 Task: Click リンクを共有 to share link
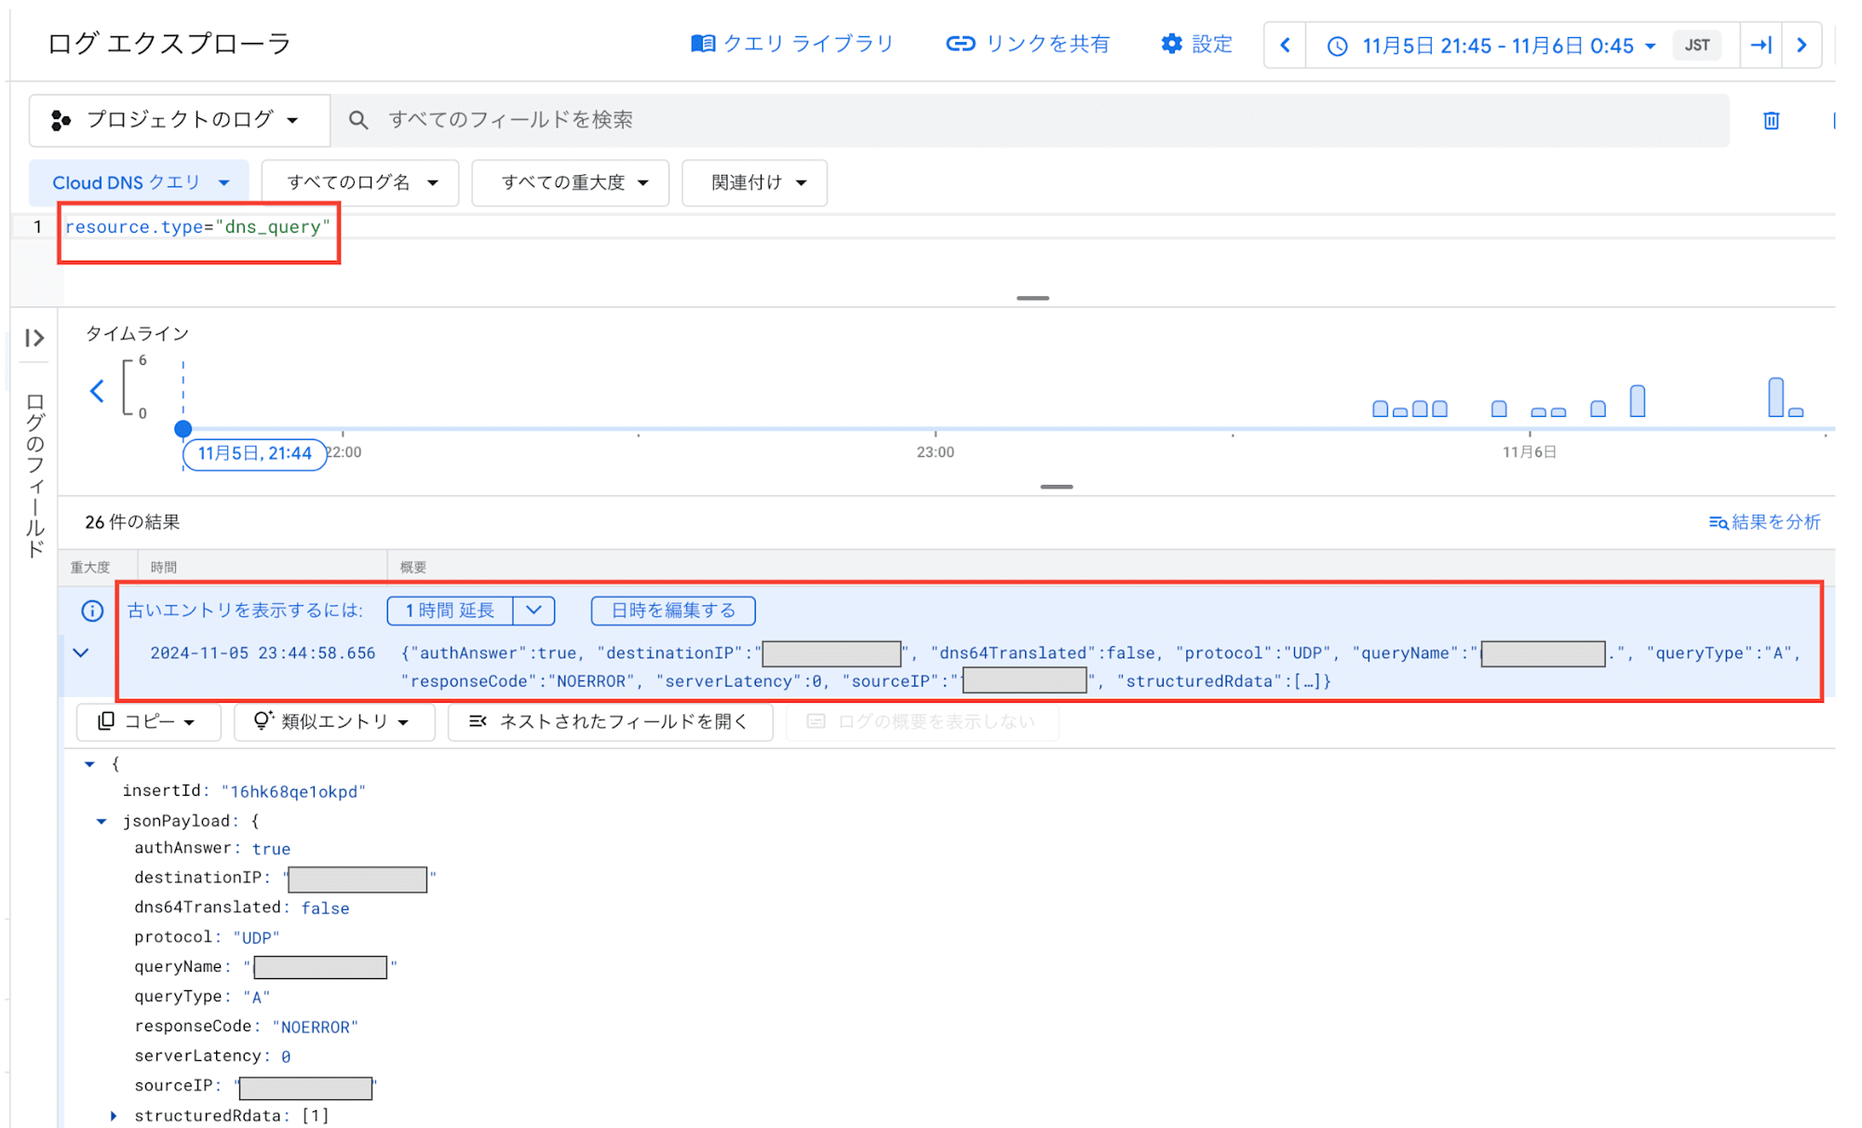point(1028,44)
